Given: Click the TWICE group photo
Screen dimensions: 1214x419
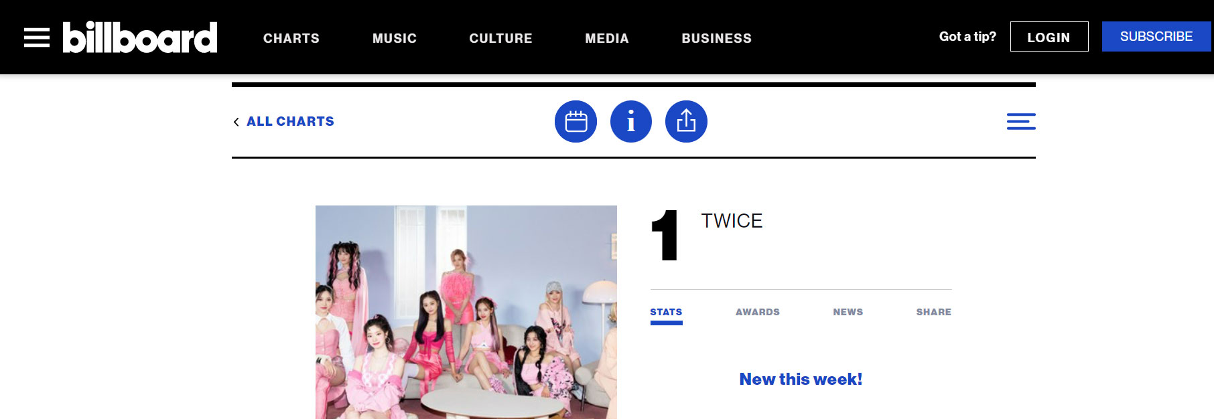Looking at the screenshot, I should 466,312.
